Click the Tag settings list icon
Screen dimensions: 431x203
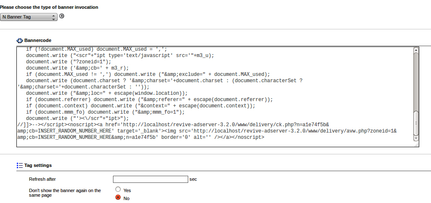pos(19,166)
